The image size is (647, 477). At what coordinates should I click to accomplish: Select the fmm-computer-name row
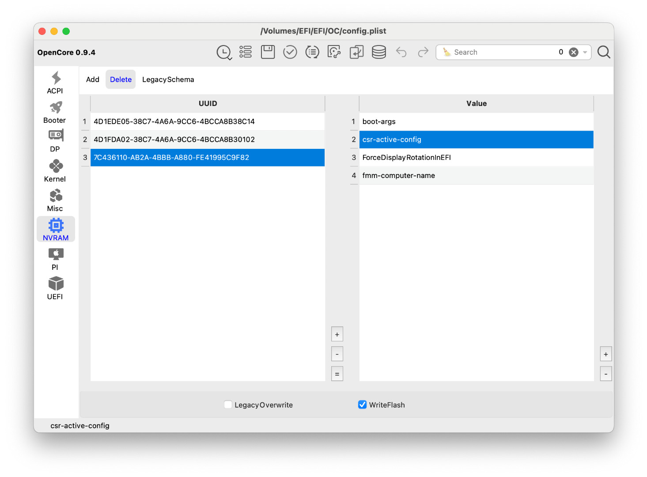point(476,176)
